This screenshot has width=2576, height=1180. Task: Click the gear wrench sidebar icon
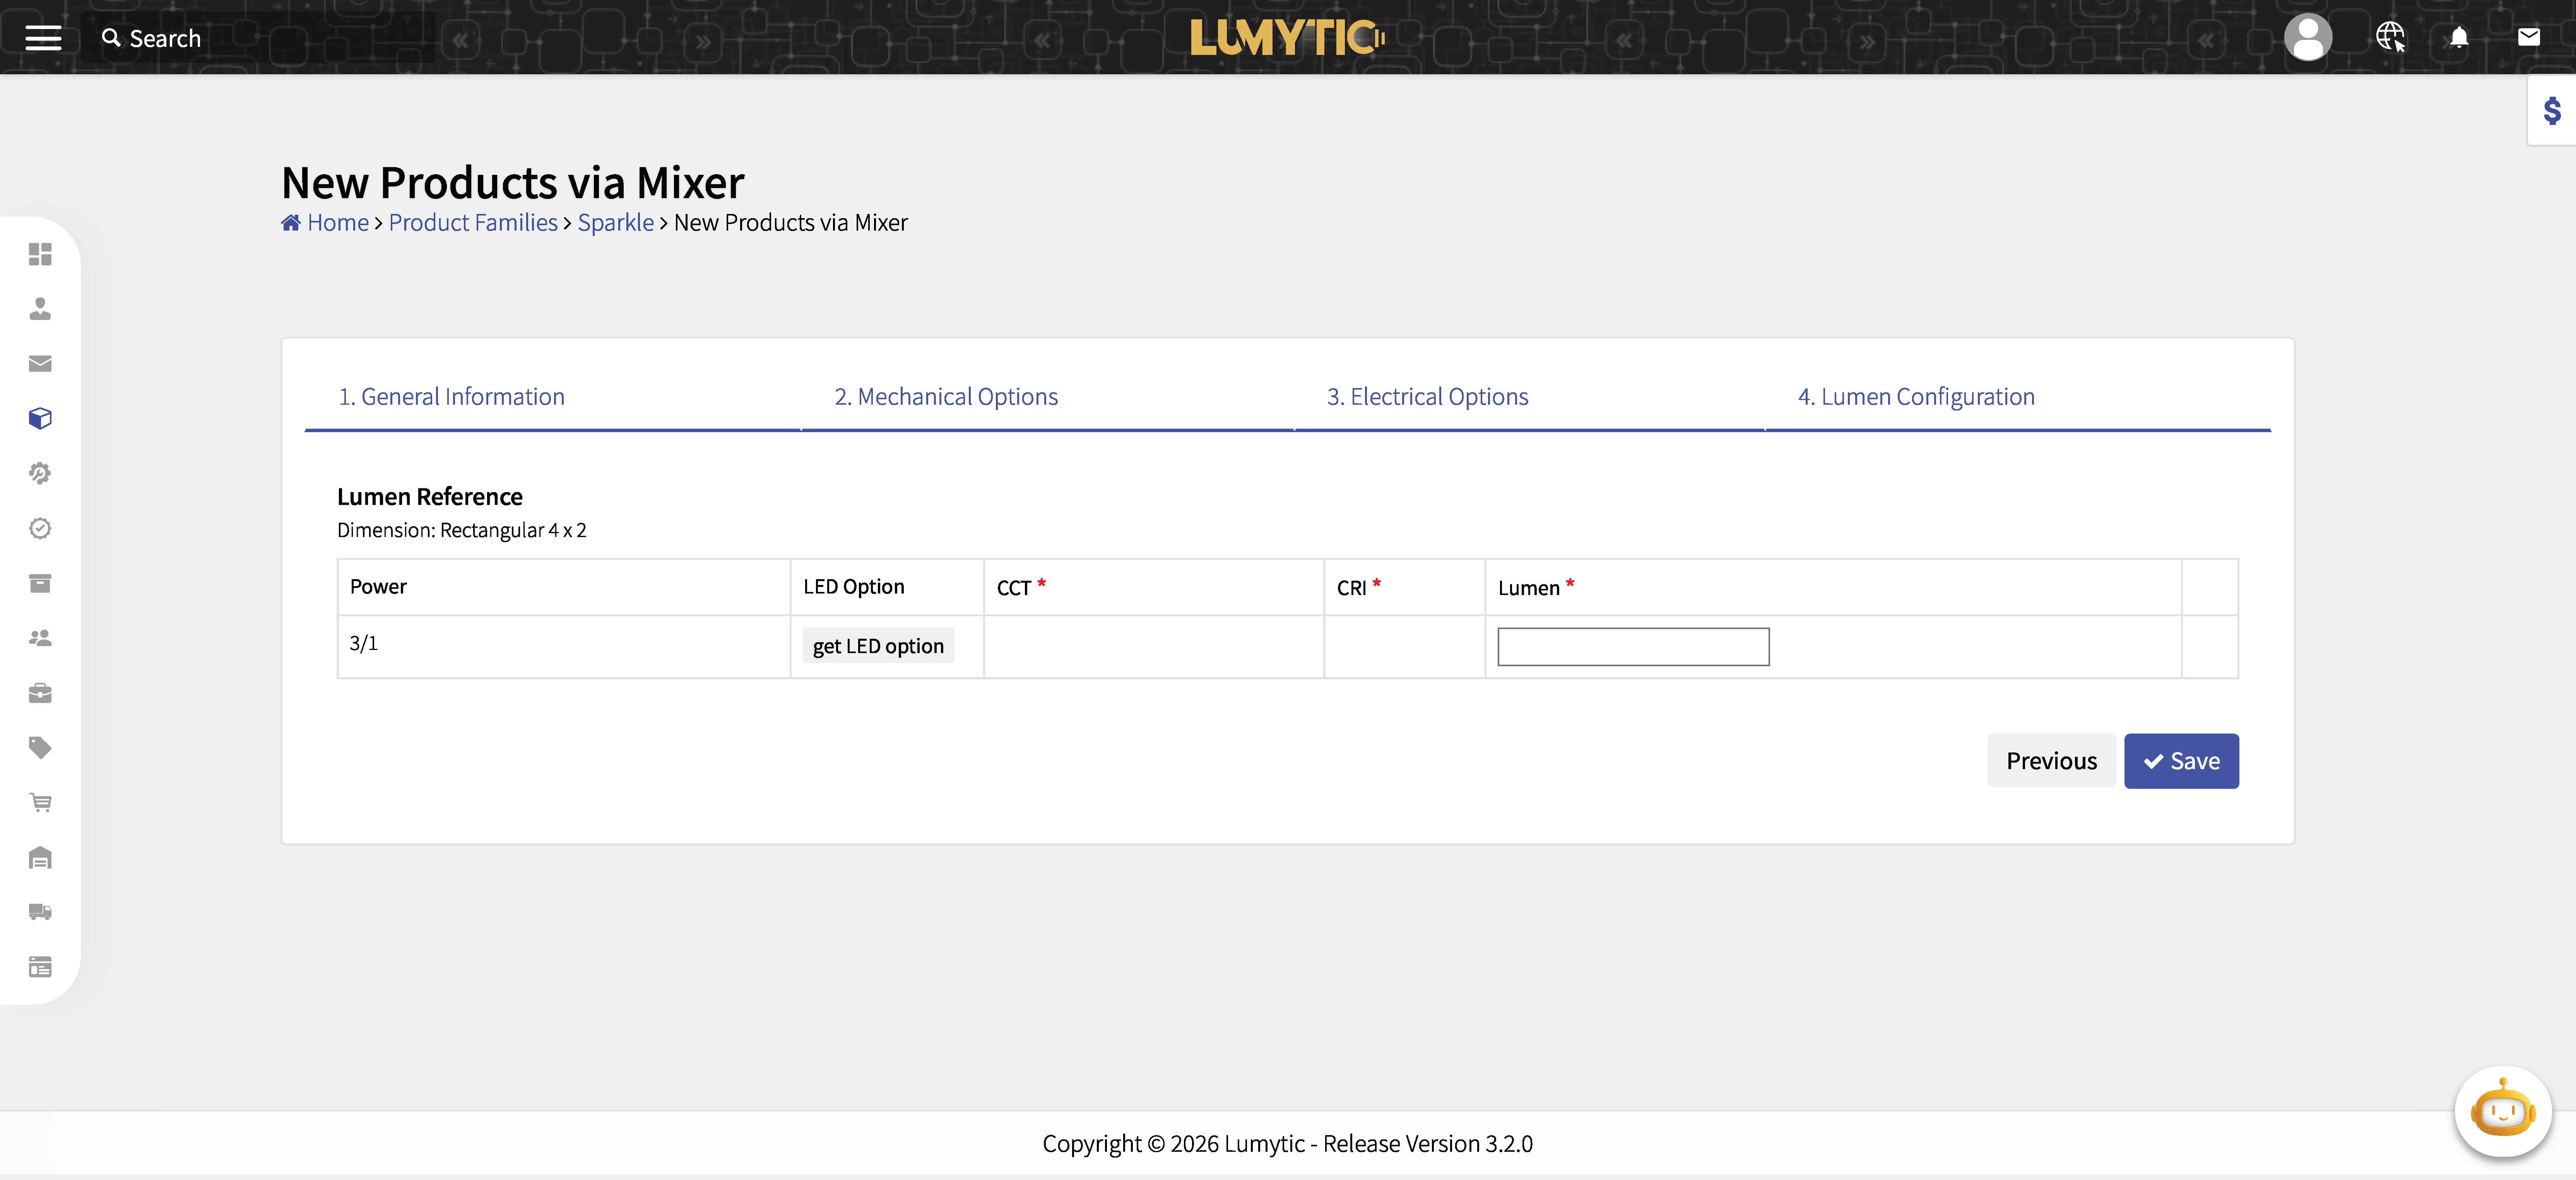(40, 473)
